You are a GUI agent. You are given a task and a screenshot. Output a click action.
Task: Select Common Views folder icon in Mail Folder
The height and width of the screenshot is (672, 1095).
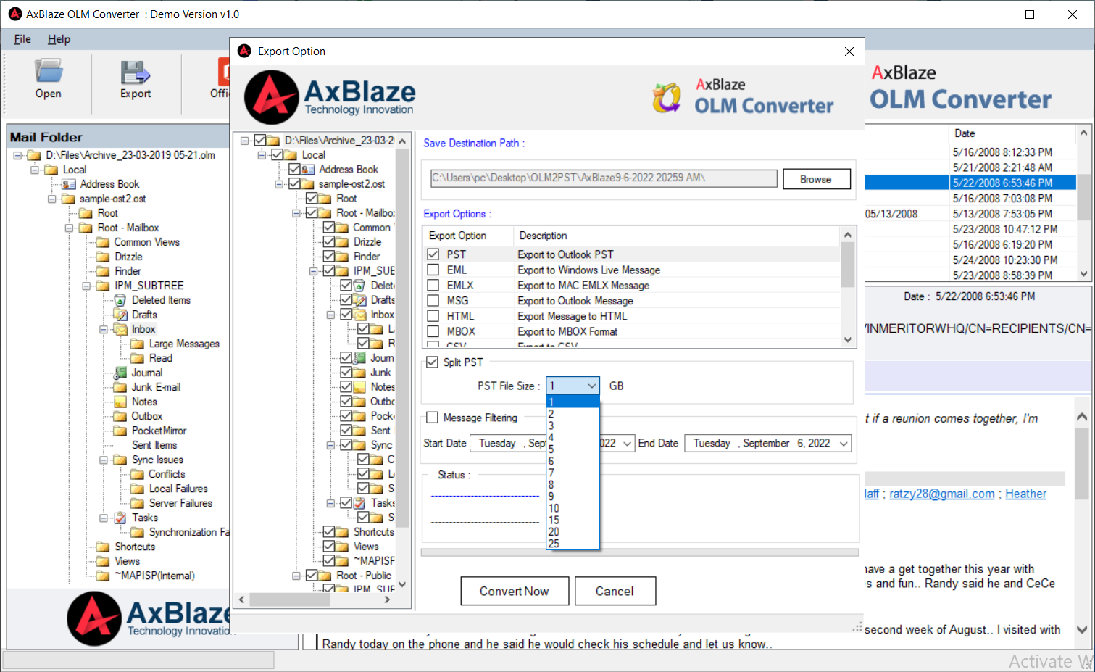coord(103,242)
